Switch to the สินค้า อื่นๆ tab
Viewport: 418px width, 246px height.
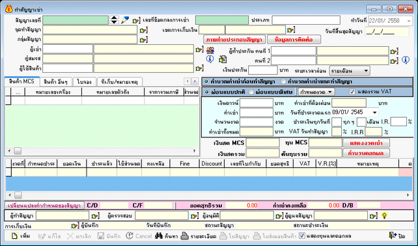(56, 81)
